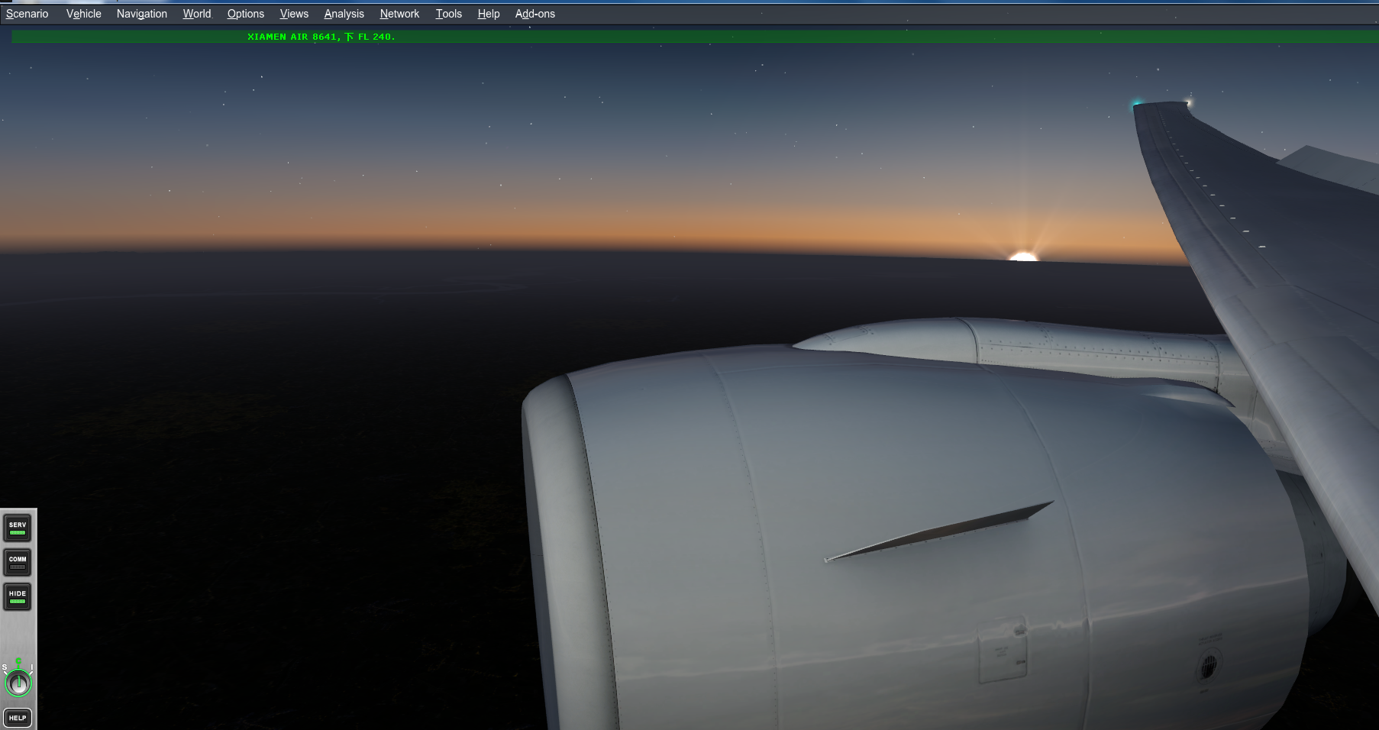Open the Navigation menu

point(141,14)
